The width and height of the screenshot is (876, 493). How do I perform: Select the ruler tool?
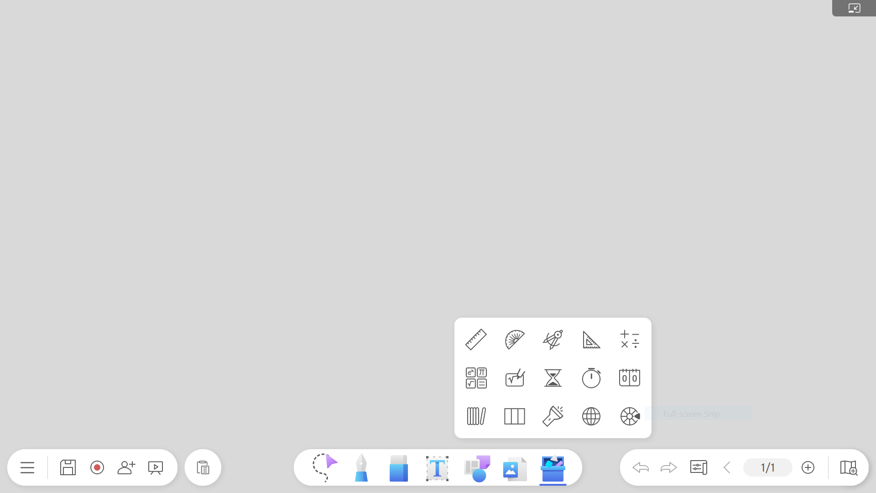(476, 340)
